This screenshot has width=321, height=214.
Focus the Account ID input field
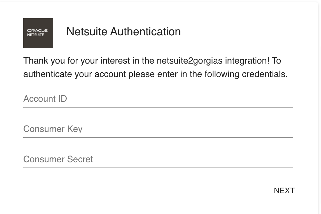pos(158,99)
